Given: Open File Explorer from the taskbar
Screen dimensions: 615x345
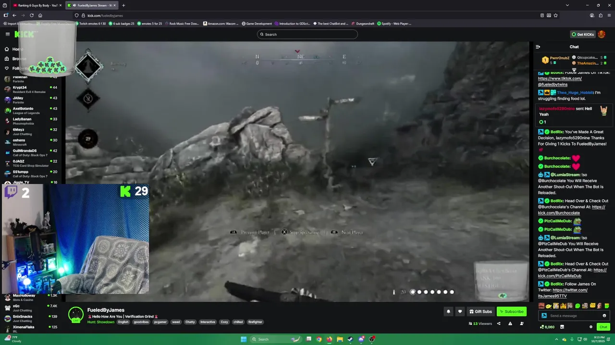Looking at the screenshot, I should (340, 339).
